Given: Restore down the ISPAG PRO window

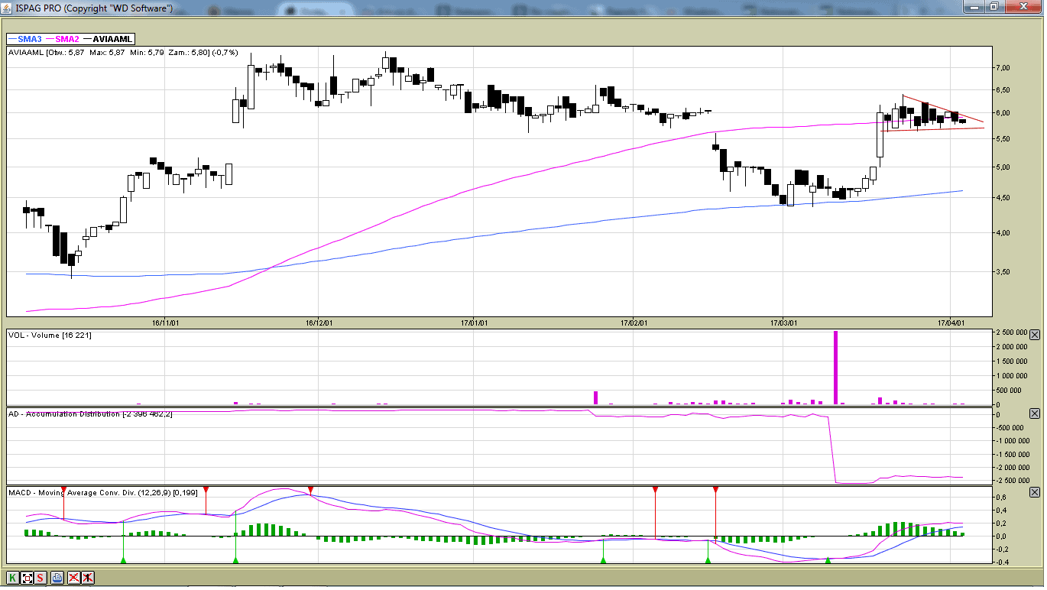Looking at the screenshot, I should 994,7.
